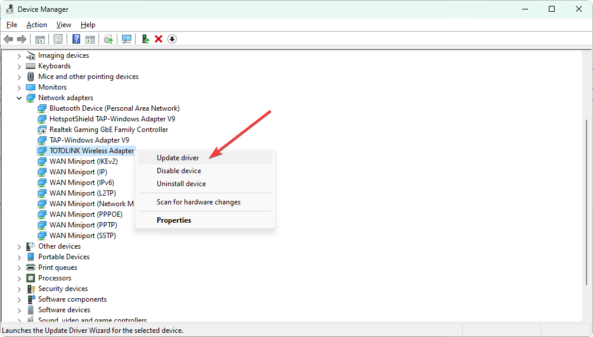593x337 pixels.
Task: Choose Update driver from the context menu
Action: tap(205, 158)
